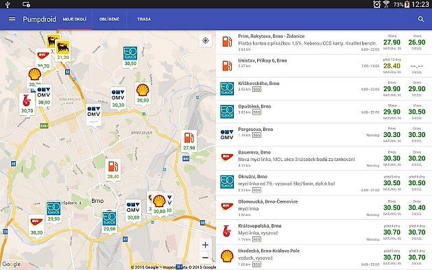This screenshot has width=432, height=270.
Task: Tap the search magnifier icon
Action: tap(421, 19)
